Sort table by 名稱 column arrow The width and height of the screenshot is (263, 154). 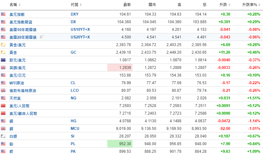[20, 5]
